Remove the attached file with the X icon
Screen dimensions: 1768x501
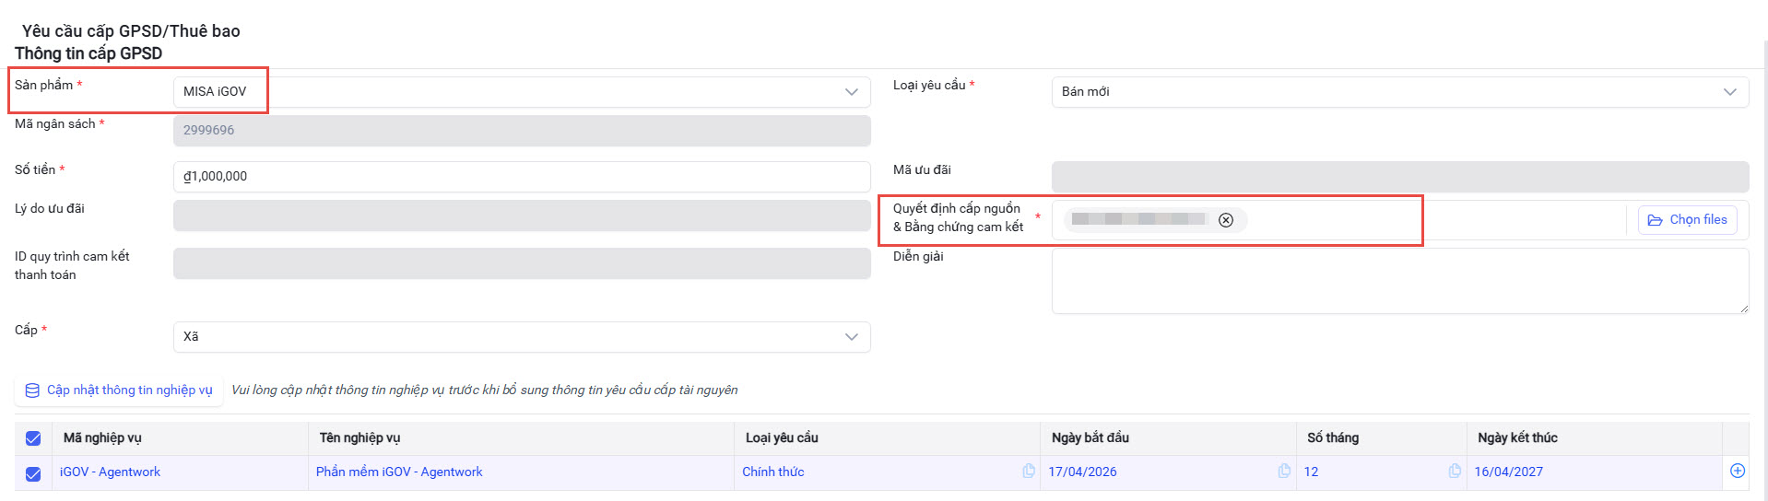[x=1225, y=220]
